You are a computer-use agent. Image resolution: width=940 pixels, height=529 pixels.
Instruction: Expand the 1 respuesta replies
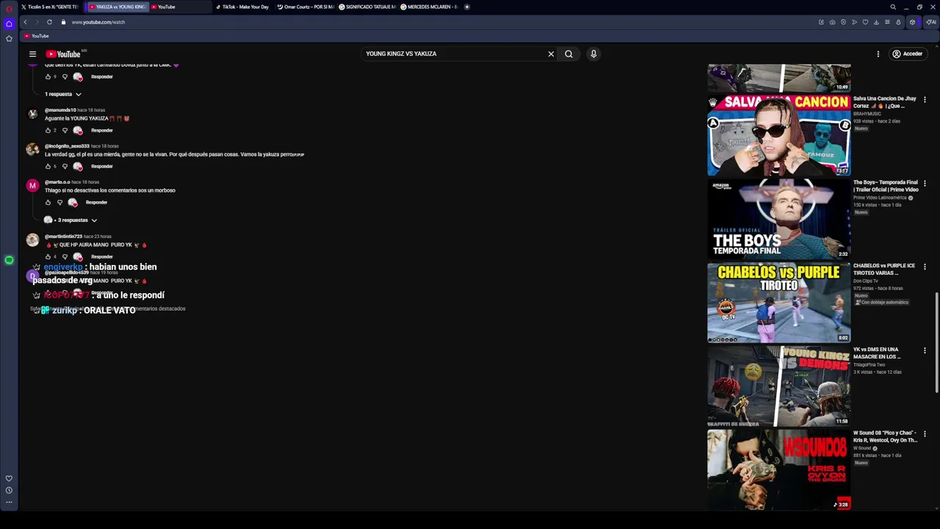click(x=63, y=94)
